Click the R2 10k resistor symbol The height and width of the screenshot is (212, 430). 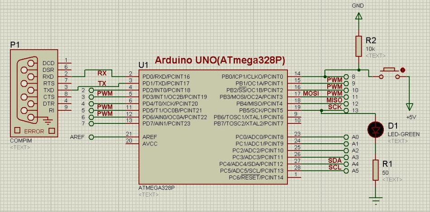click(358, 46)
